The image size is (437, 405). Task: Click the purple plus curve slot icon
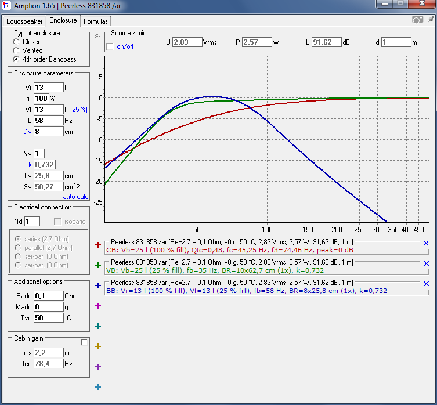pos(98,367)
